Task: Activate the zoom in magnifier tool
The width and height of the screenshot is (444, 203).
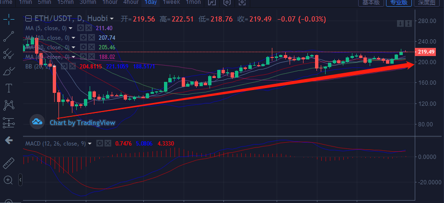Action: [x=8, y=180]
